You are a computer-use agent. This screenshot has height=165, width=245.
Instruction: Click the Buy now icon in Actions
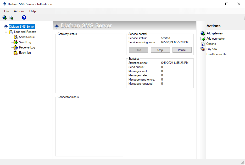202,49
